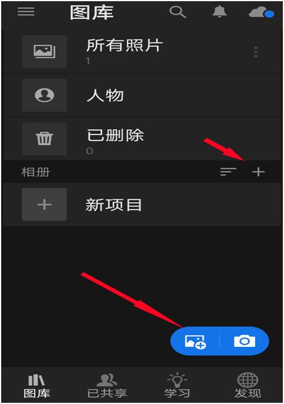Viewport: 284px width, 404px height.
Task: Open the 所有照片 album
Action: tap(142, 51)
